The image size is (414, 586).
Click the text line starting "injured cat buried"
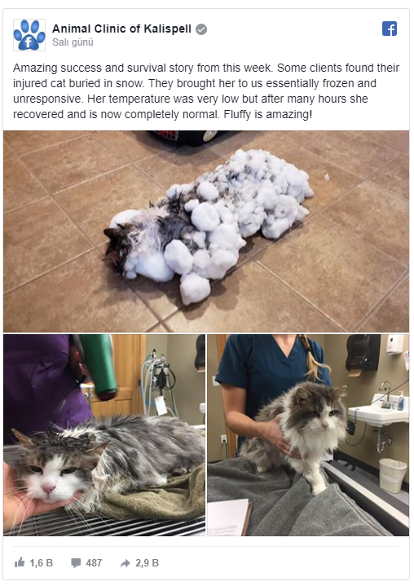click(195, 83)
